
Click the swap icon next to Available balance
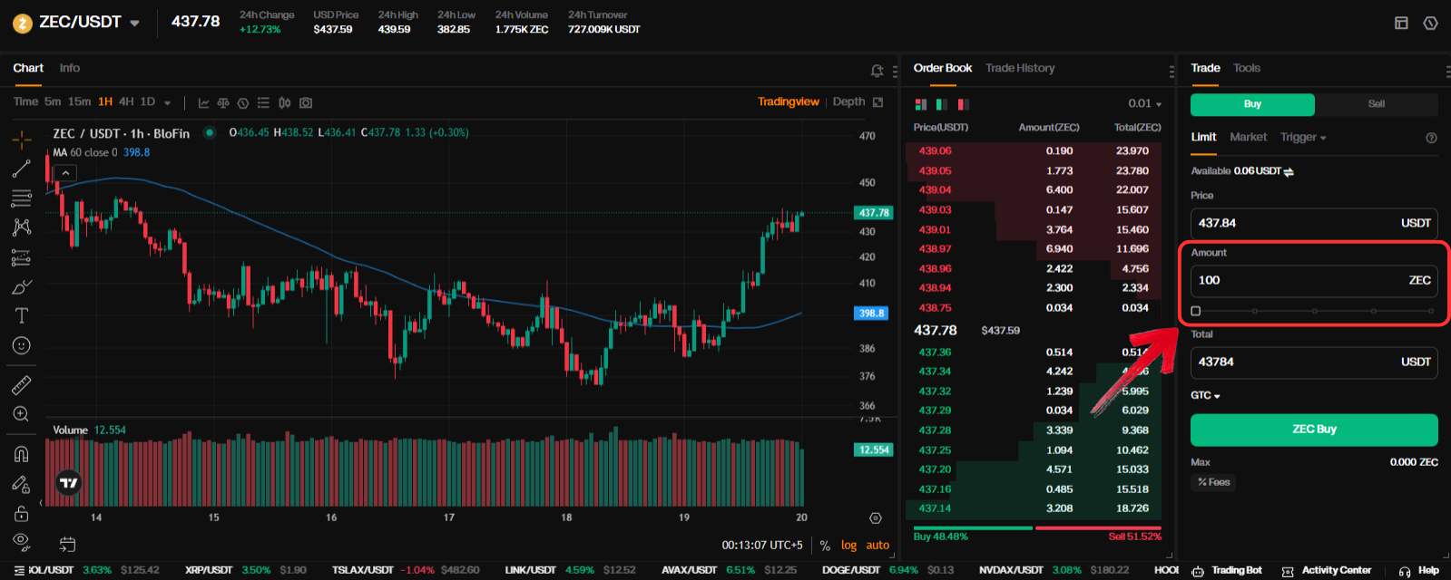point(1289,171)
